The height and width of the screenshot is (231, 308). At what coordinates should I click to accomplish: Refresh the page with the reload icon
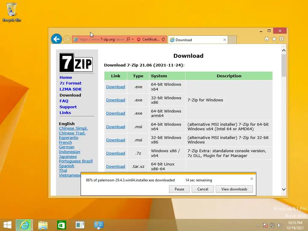tap(163, 39)
